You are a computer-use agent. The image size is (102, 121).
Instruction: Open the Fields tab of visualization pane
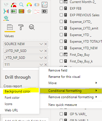click(10, 27)
